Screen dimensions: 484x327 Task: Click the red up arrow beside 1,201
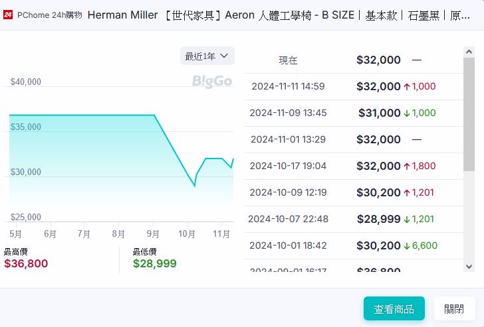[x=407, y=192]
